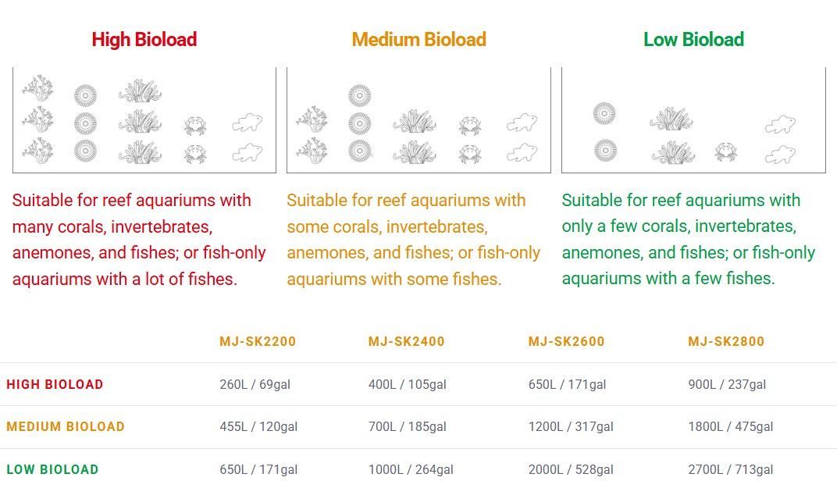
Task: Click the lower crab in High Bioload tank
Action: pyautogui.click(x=195, y=153)
